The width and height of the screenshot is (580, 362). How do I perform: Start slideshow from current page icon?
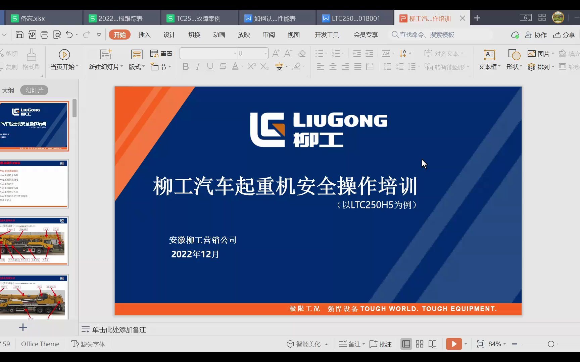tap(64, 54)
